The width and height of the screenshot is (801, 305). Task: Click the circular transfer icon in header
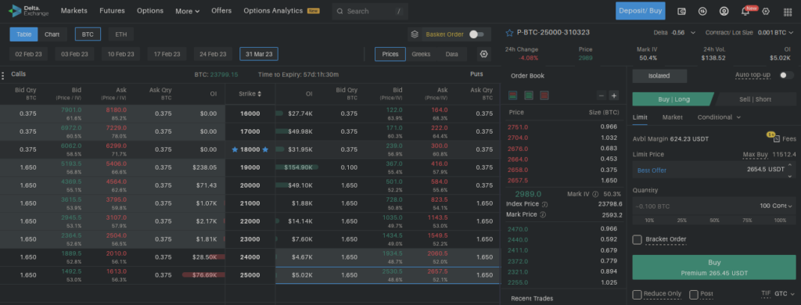[702, 11]
